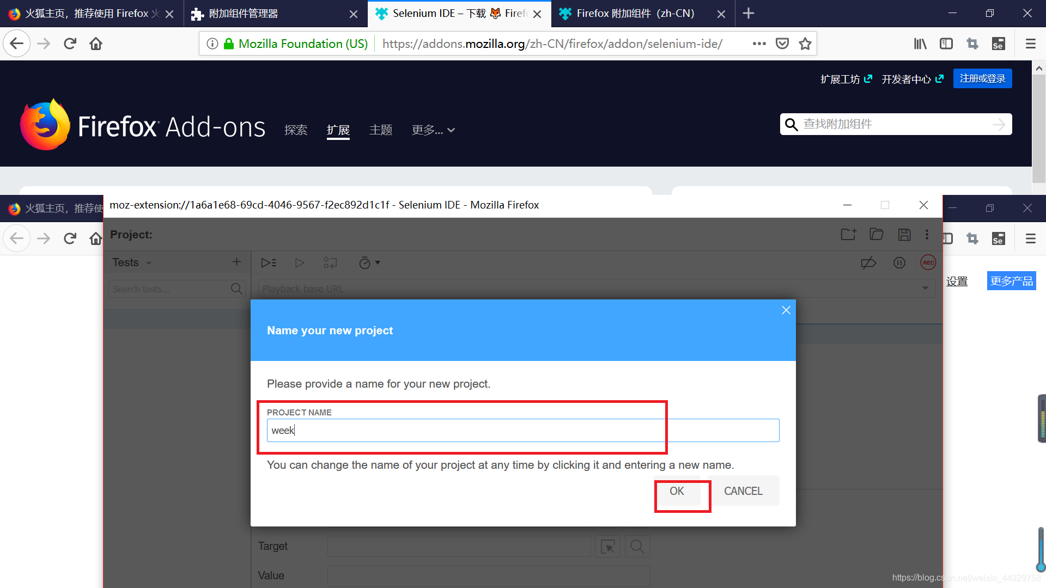
Task: Click the 设置 link in background window
Action: [x=957, y=281]
